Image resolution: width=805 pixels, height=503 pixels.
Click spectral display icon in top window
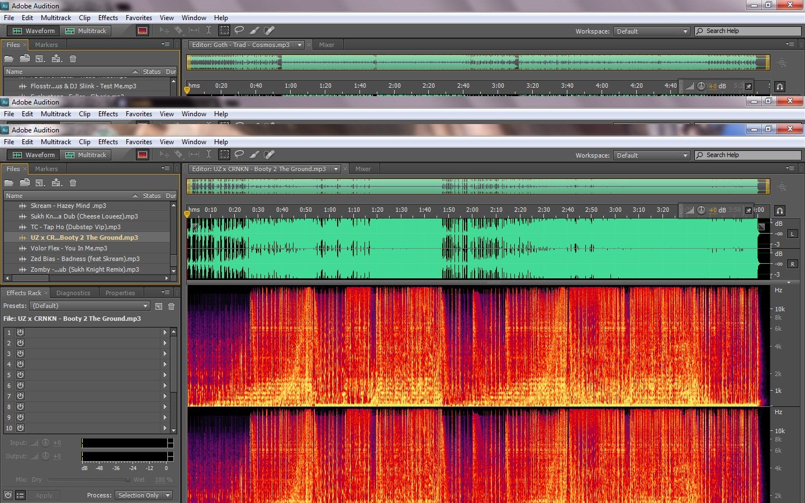143,31
